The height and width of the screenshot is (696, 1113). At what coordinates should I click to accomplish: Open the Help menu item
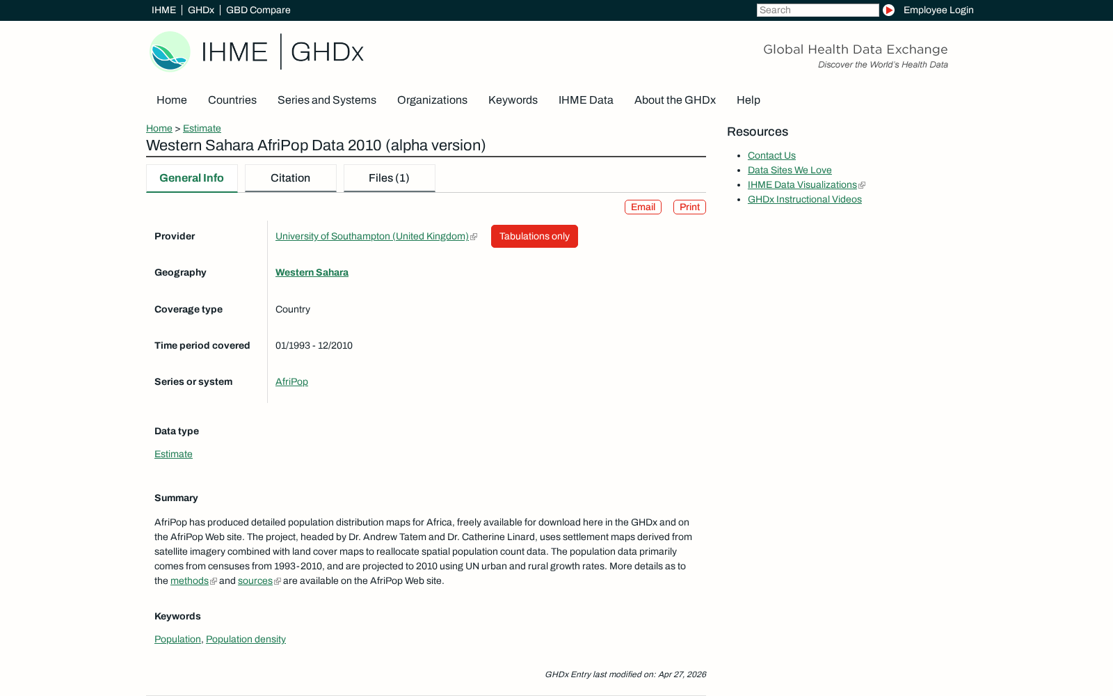coord(748,100)
